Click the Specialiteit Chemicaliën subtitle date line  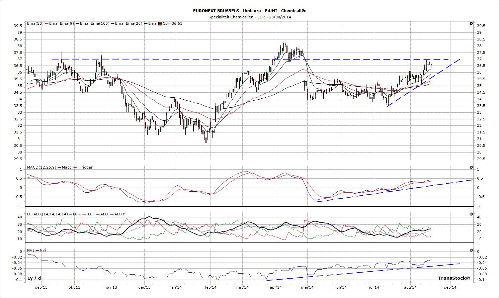click(250, 17)
